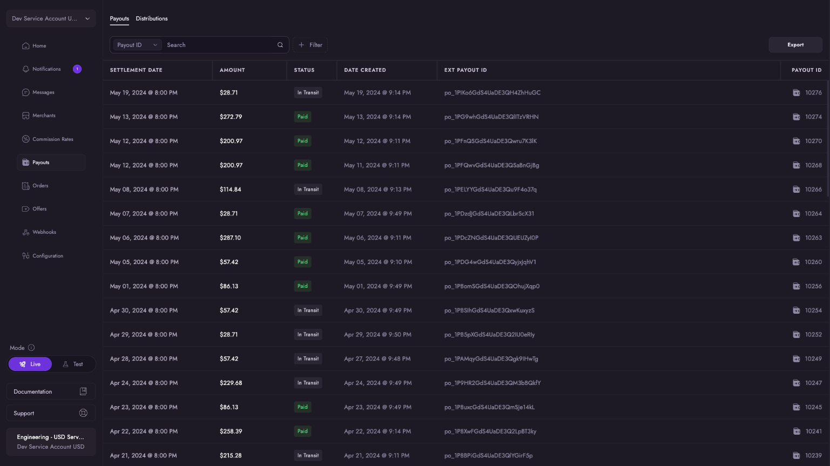The width and height of the screenshot is (830, 466).
Task: Click the Support lifebuoy icon
Action: [x=83, y=413]
